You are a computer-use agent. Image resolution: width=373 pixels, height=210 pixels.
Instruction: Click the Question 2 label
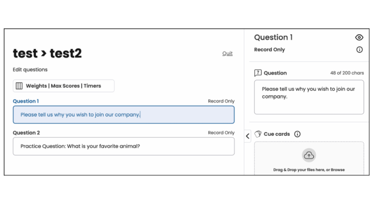27,133
